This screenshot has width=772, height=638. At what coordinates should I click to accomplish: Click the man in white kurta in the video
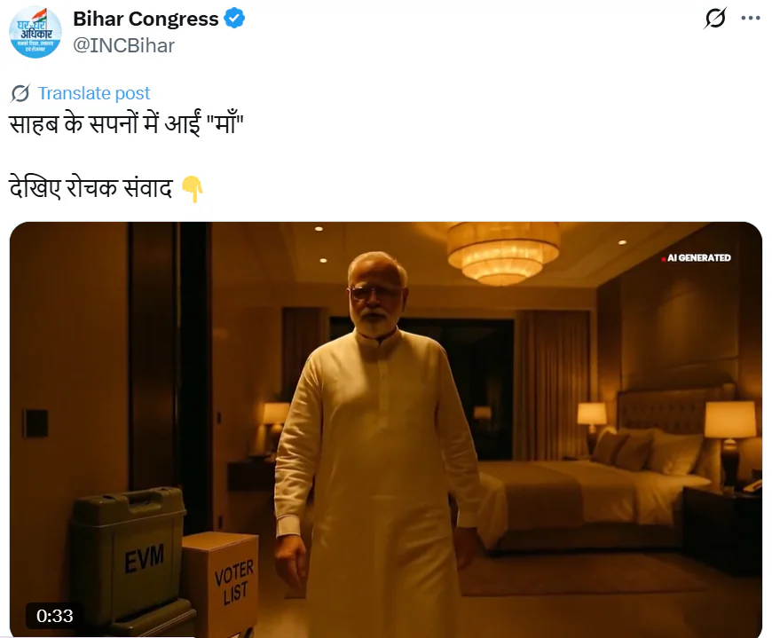tap(376, 443)
